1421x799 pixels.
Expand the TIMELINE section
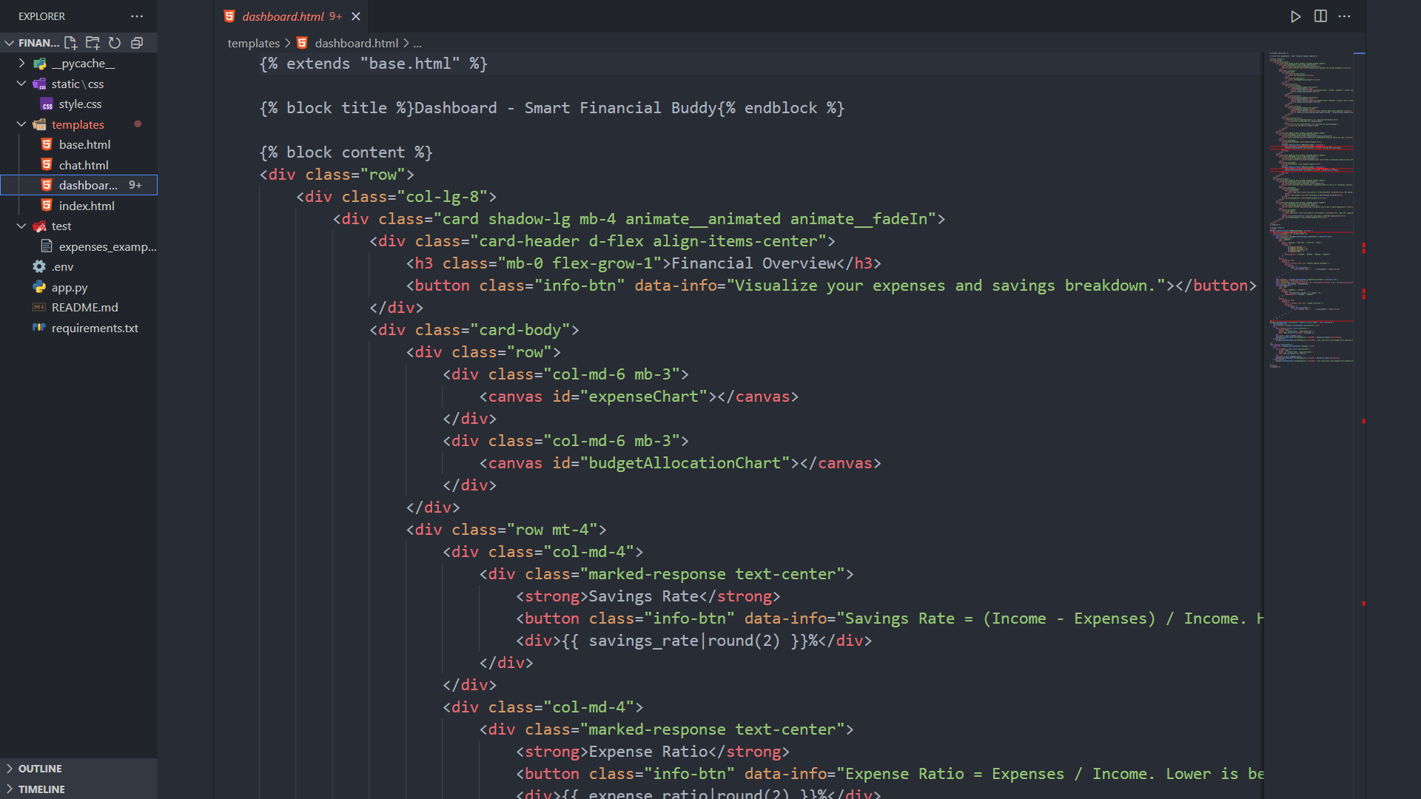point(41,789)
